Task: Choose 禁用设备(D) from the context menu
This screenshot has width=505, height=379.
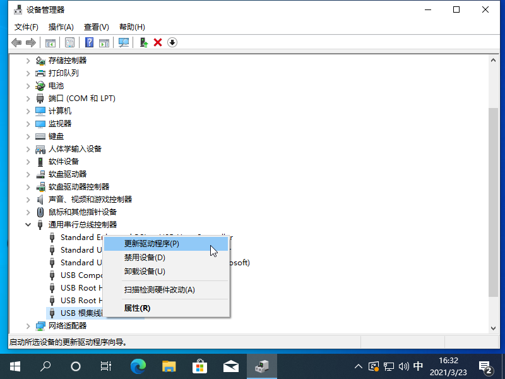Action: pos(145,258)
